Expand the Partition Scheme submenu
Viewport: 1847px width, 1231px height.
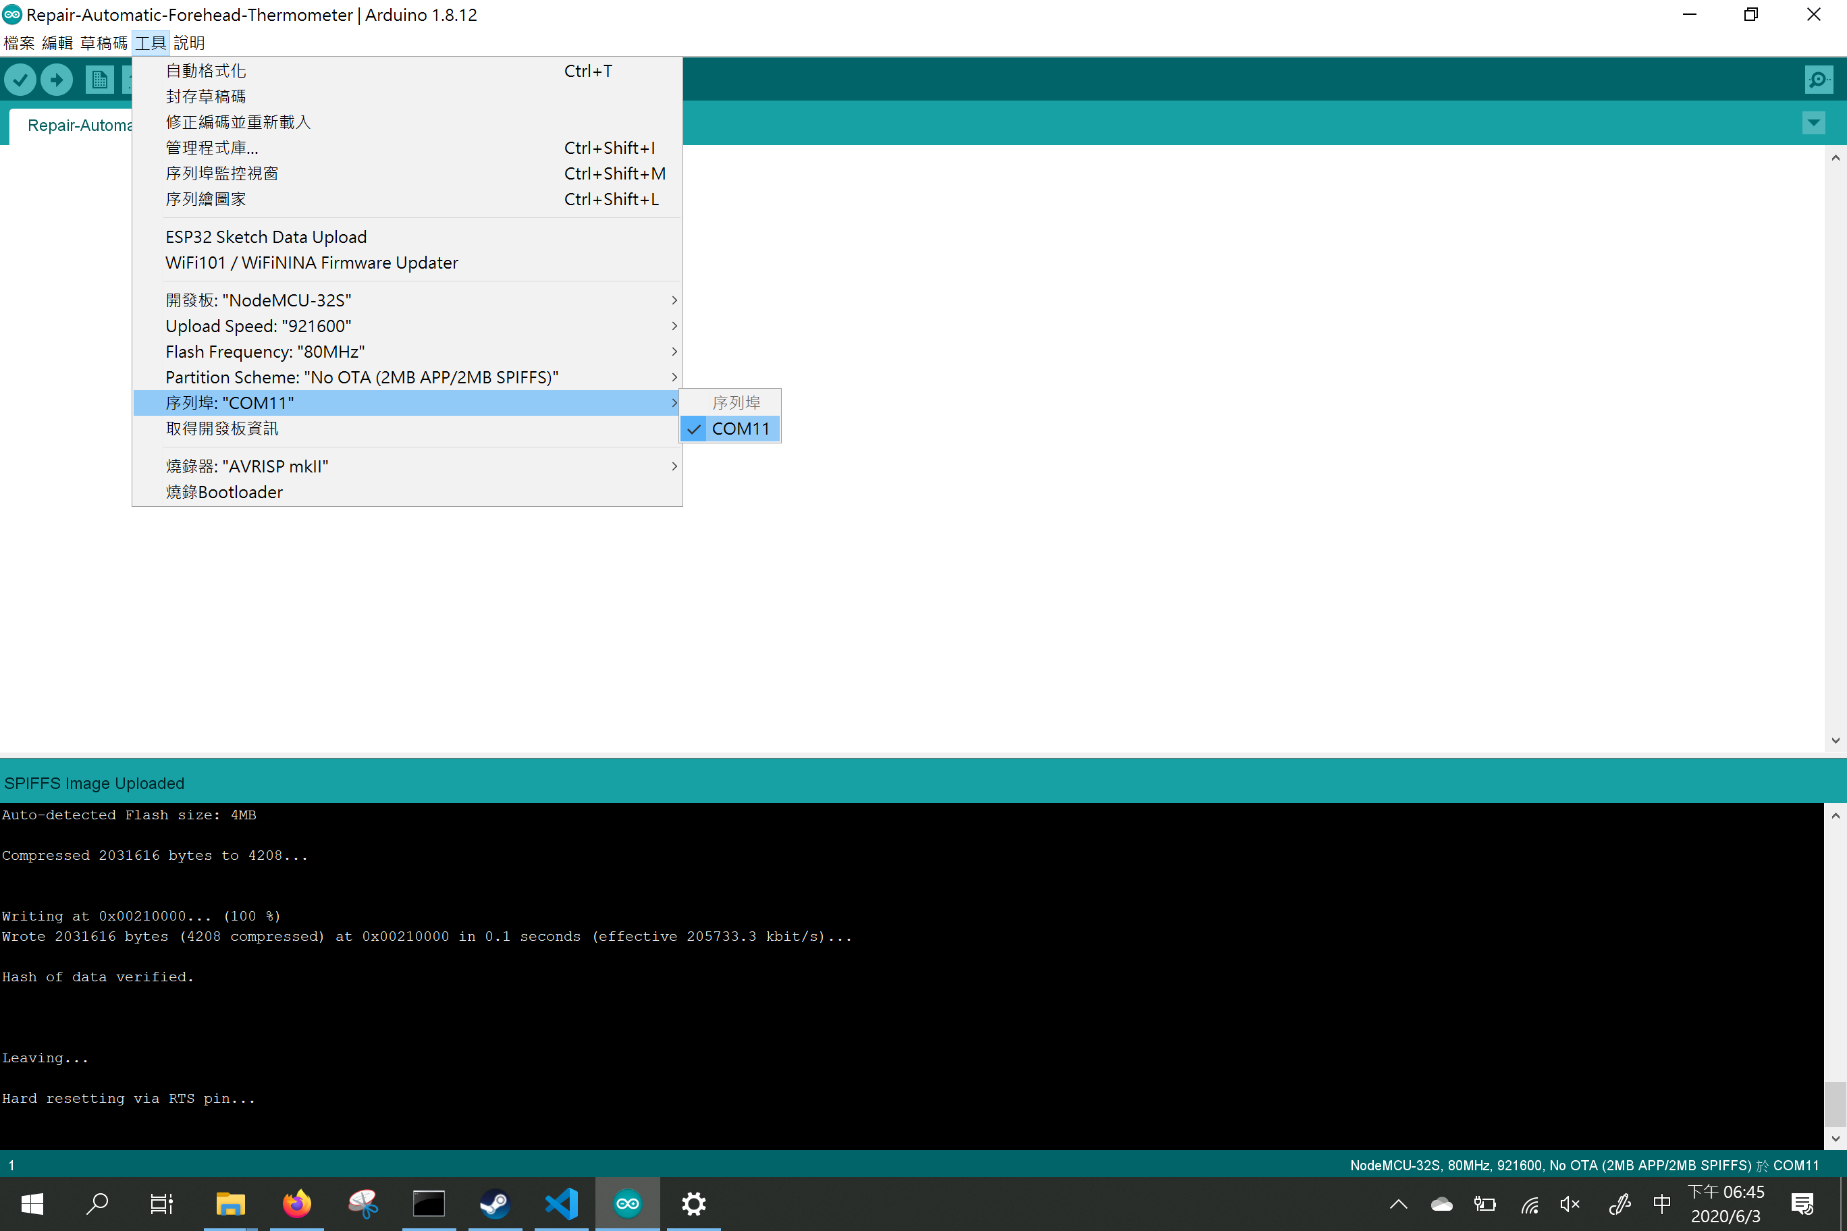click(408, 377)
